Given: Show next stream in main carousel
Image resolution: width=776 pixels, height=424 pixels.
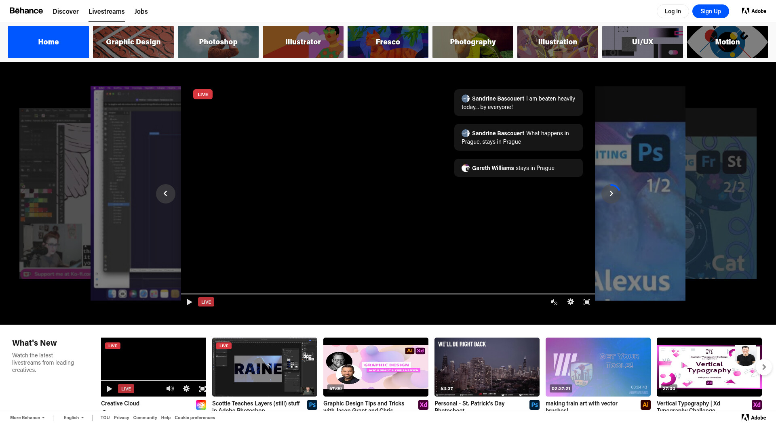Looking at the screenshot, I should tap(611, 194).
